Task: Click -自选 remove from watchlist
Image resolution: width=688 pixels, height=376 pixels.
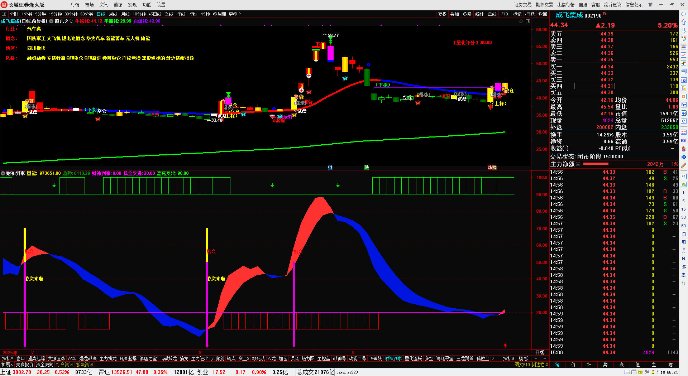Action: pos(530,14)
